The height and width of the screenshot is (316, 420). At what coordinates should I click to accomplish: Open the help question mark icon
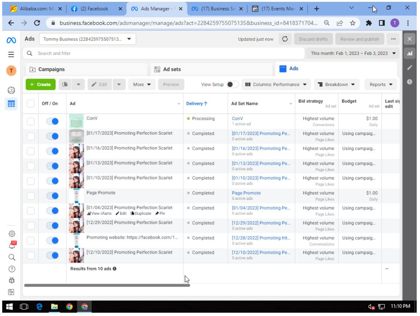point(12,269)
